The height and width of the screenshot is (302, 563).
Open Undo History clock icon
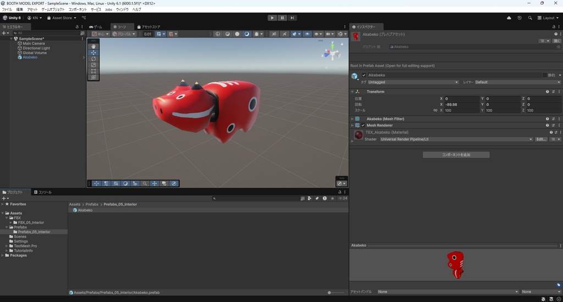coord(519,18)
